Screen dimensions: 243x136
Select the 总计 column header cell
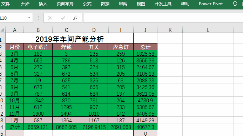146,47
